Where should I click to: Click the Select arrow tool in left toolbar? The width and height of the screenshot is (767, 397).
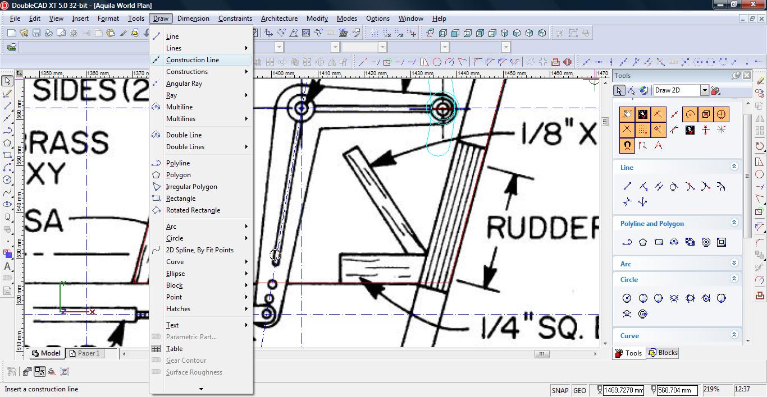pos(7,81)
